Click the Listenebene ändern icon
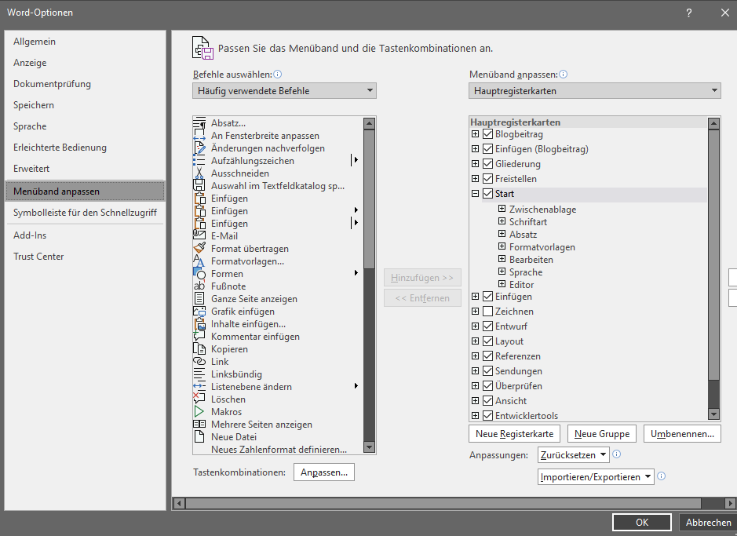This screenshot has height=536, width=737. 199,387
